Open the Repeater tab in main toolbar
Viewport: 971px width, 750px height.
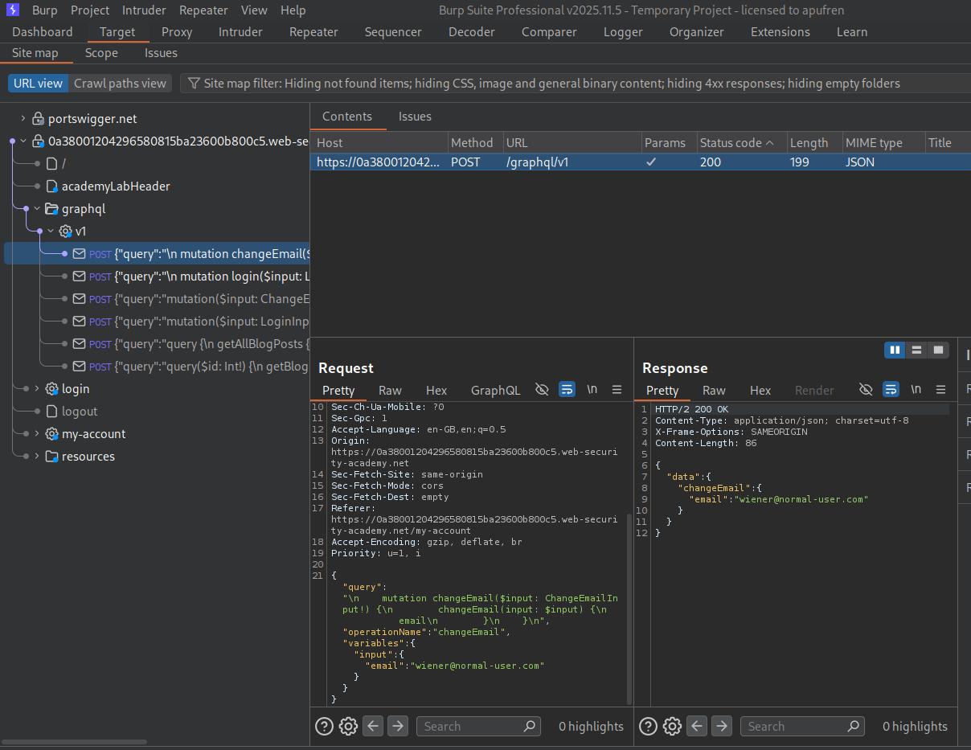(x=313, y=32)
